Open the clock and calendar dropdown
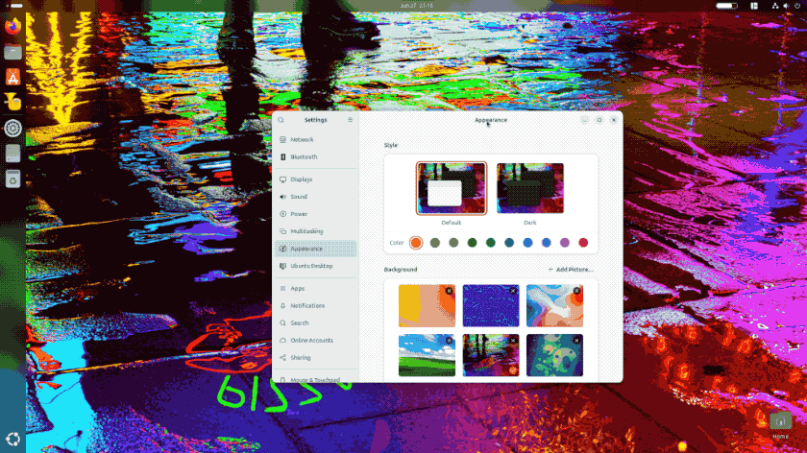Screen dimensions: 807x453 click(x=416, y=6)
